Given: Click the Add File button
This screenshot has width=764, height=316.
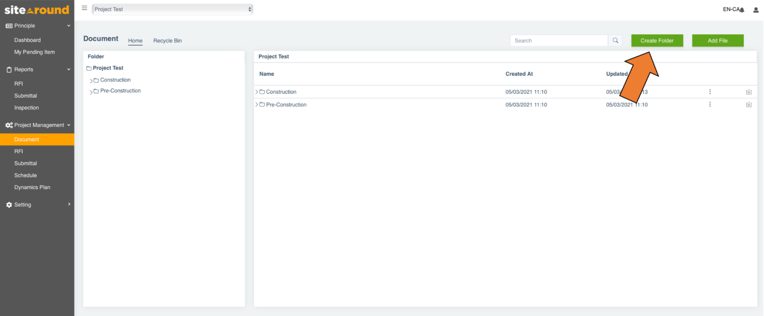Looking at the screenshot, I should (718, 40).
